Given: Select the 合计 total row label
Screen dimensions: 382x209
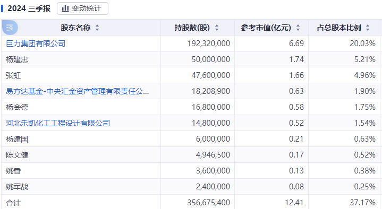Looking at the screenshot, I should pyautogui.click(x=13, y=203).
